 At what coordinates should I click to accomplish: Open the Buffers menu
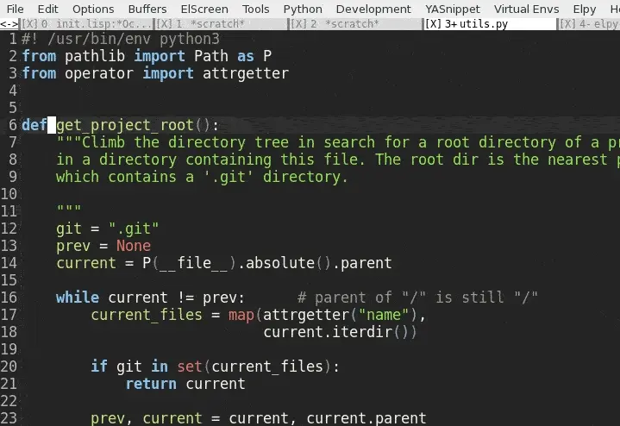coord(147,9)
